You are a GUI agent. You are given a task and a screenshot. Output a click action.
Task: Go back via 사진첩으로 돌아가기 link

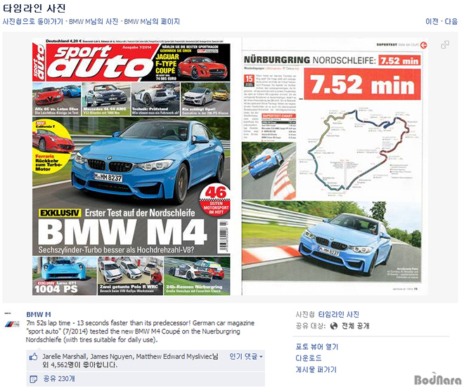[32, 21]
